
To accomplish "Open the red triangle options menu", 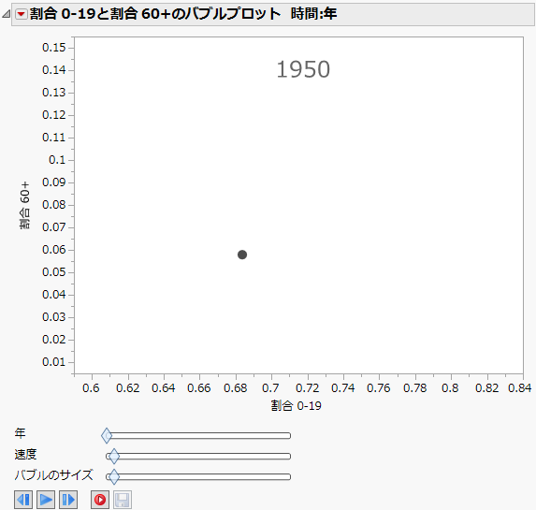I will click(22, 14).
